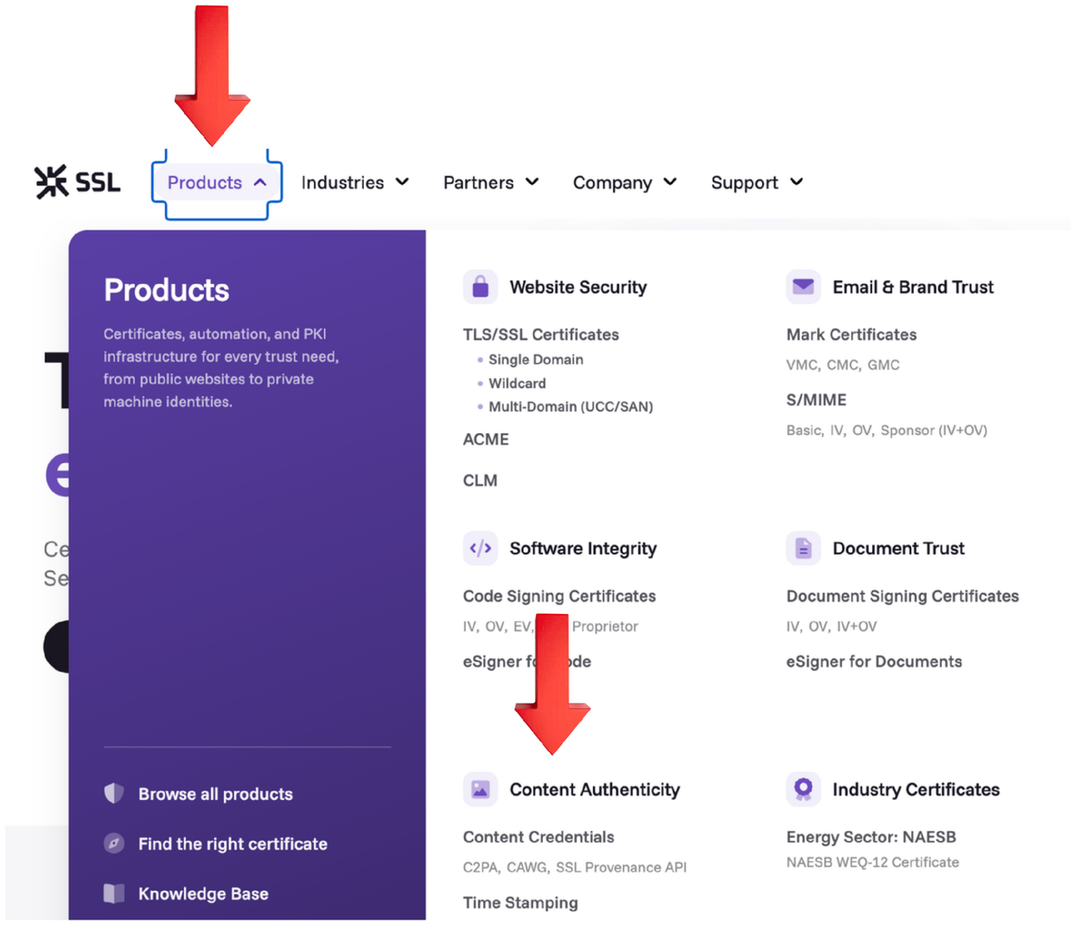Click the SSL logo icon
This screenshot has width=1076, height=926.
pos(52,181)
